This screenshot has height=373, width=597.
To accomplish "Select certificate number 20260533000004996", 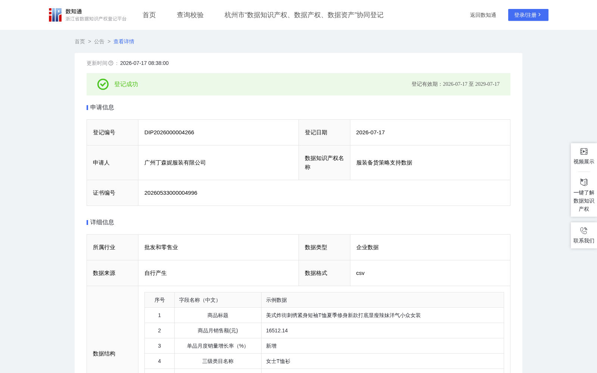I will (x=171, y=193).
